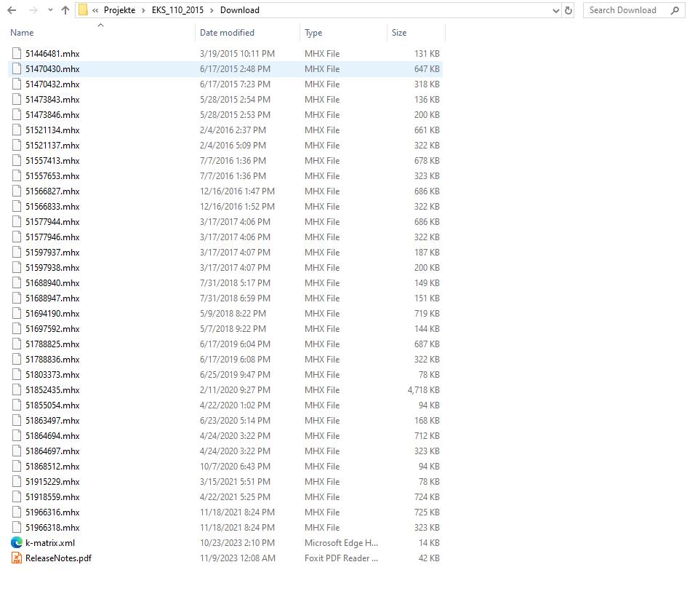Screen dimensions: 695x610
Task: Click the 51470432.mhx file icon
Action: click(17, 84)
